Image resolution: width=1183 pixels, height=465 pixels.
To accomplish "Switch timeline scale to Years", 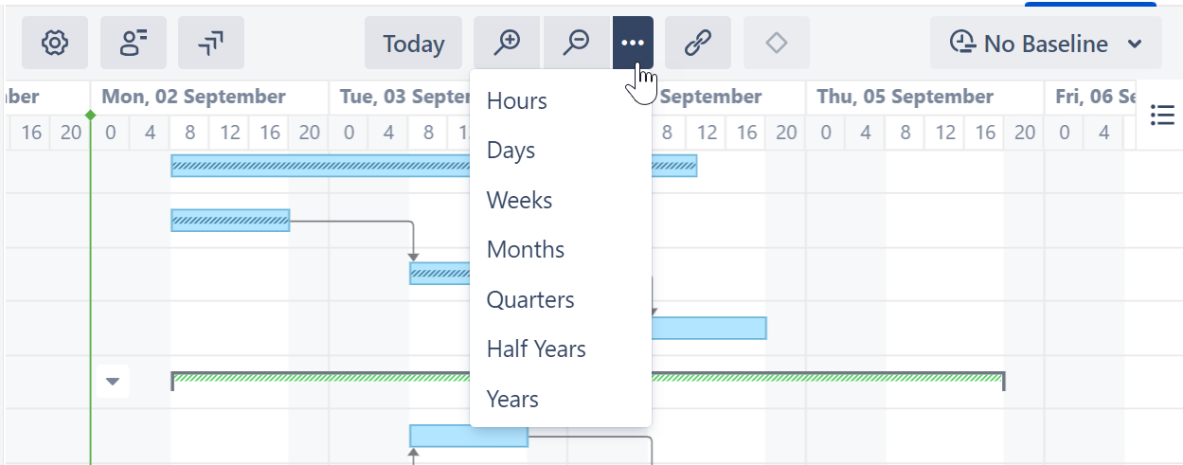I will (x=512, y=400).
